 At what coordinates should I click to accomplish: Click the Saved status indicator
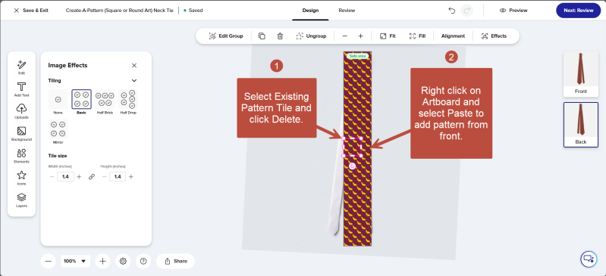click(193, 11)
